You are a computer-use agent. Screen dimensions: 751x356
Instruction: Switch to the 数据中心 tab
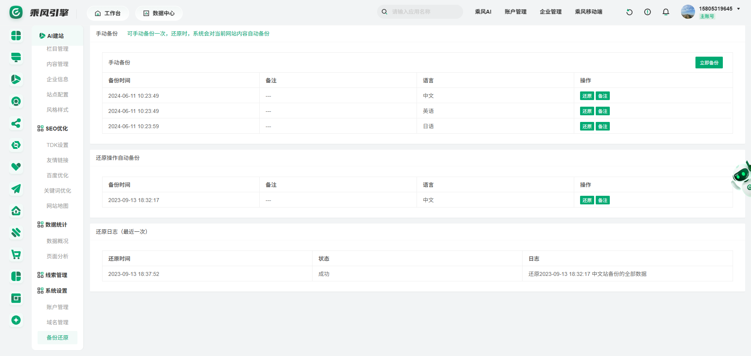pyautogui.click(x=159, y=13)
